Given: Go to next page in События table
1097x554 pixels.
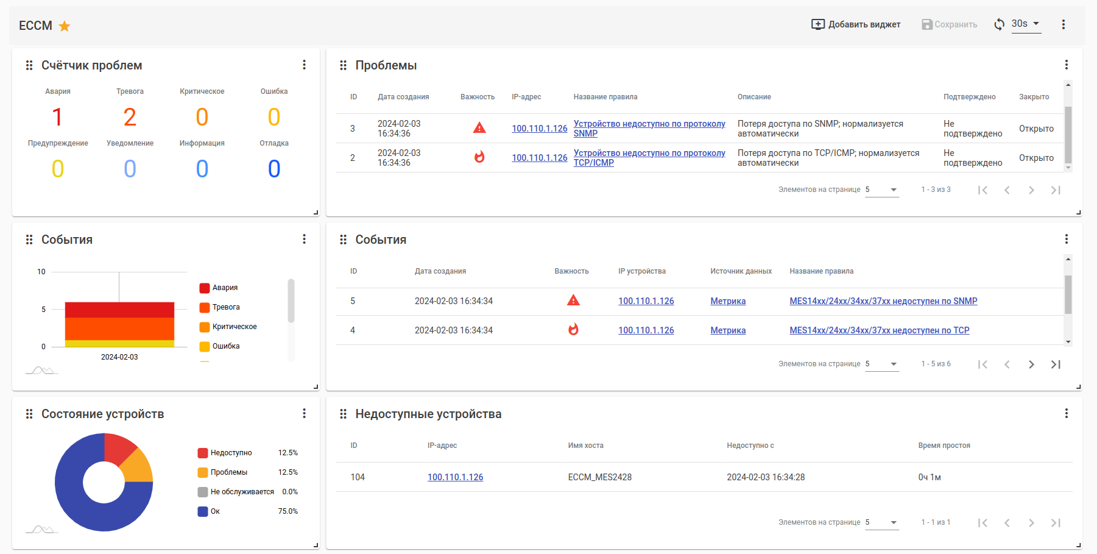Looking at the screenshot, I should click(x=1031, y=364).
